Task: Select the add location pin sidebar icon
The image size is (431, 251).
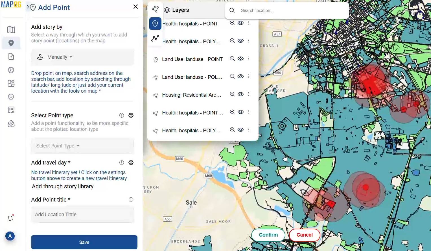Action: tap(11, 43)
